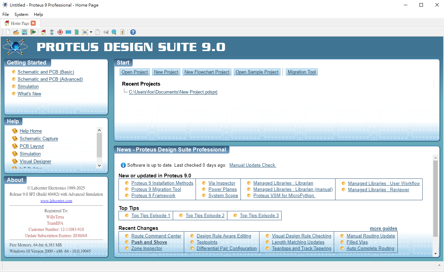Open PCB Layout help link

(32, 146)
